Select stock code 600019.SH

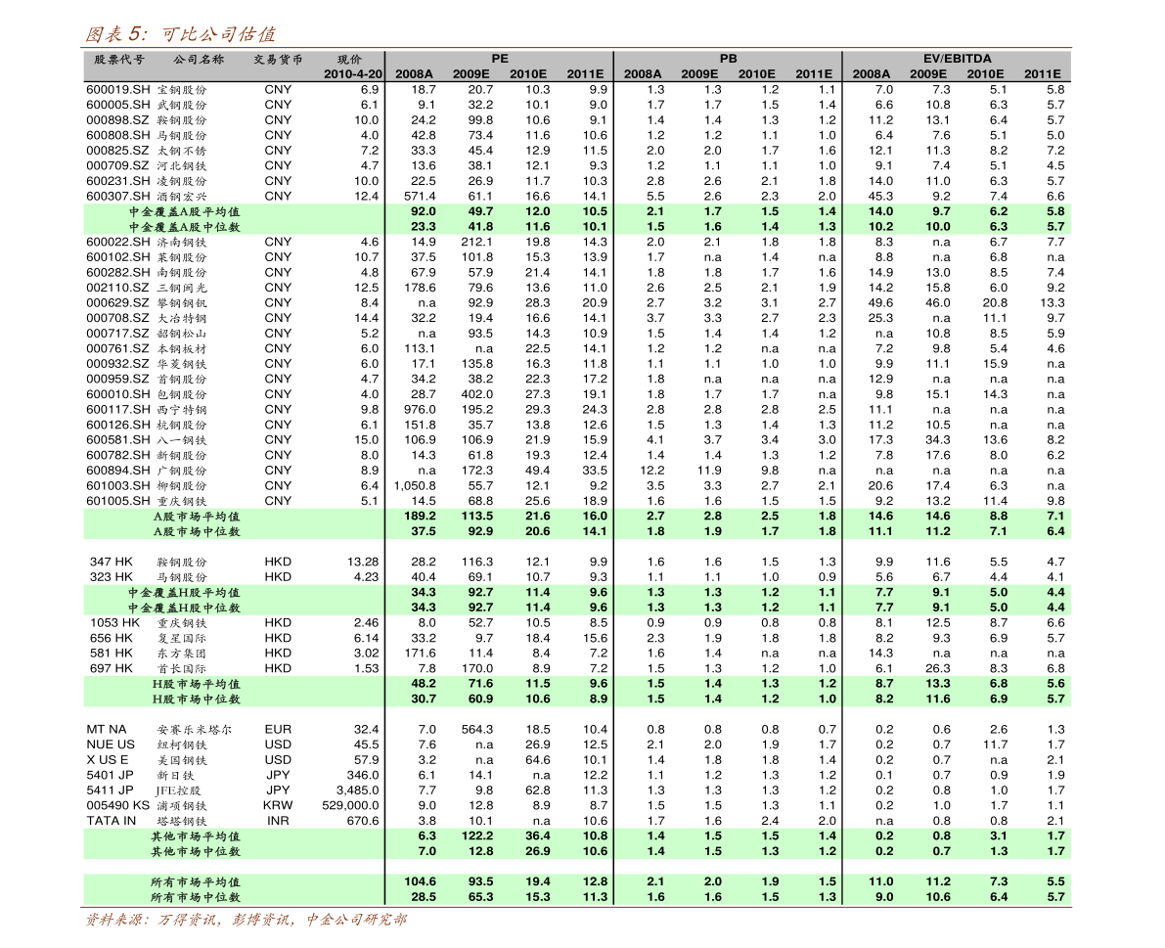coord(117,90)
